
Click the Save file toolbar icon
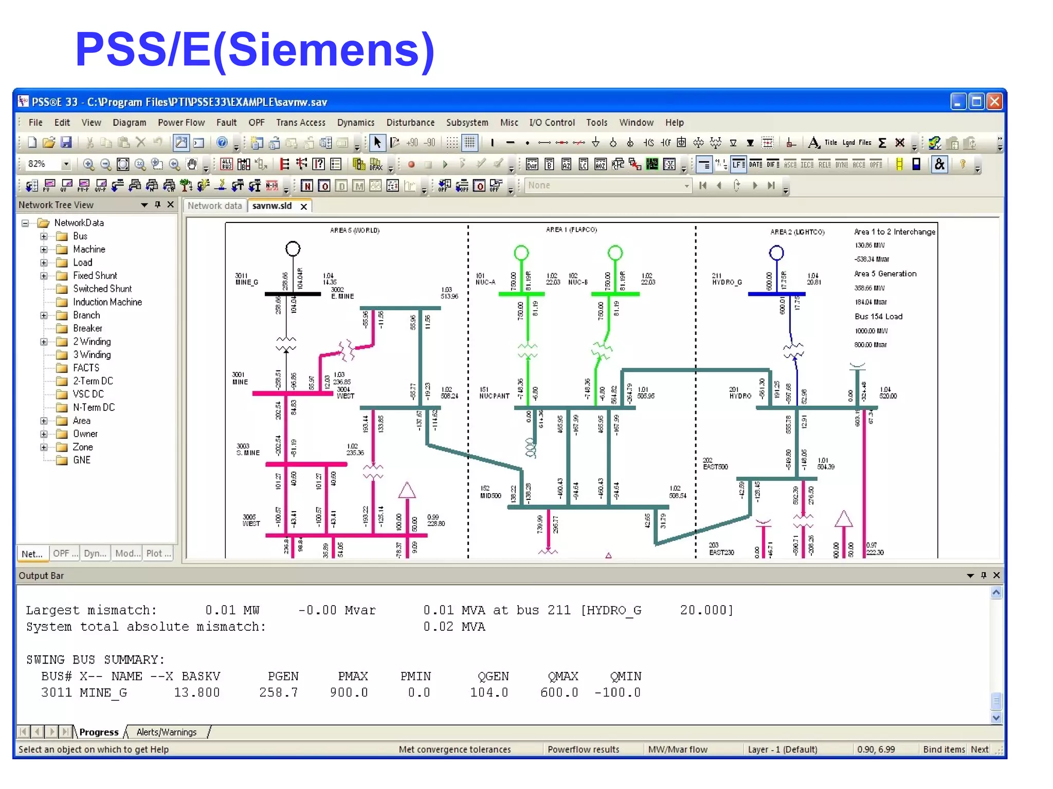pos(66,142)
